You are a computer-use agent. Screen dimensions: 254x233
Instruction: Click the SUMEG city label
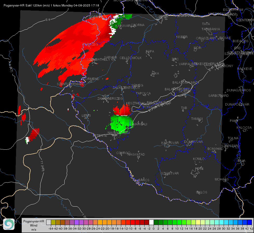pos(137,85)
